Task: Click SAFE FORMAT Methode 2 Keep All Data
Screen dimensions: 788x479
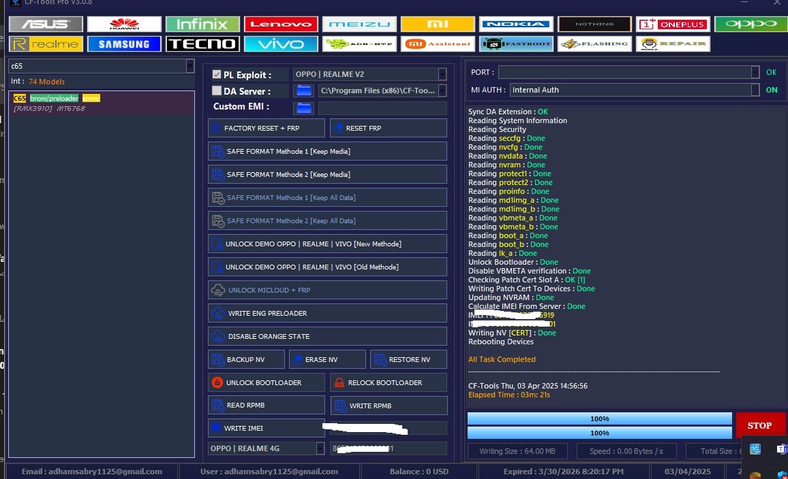Action: coord(327,220)
